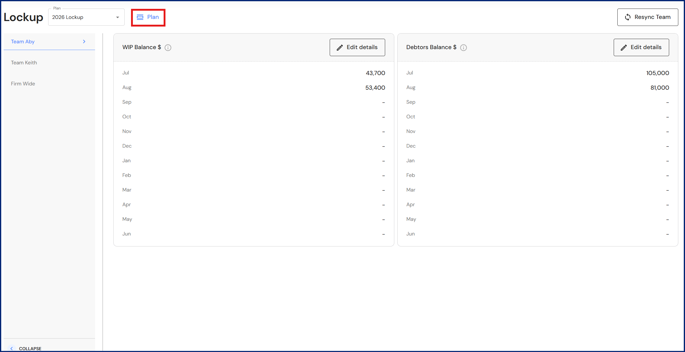Select Team Keith in sidebar
Viewport: 685px width, 352px height.
[x=24, y=63]
